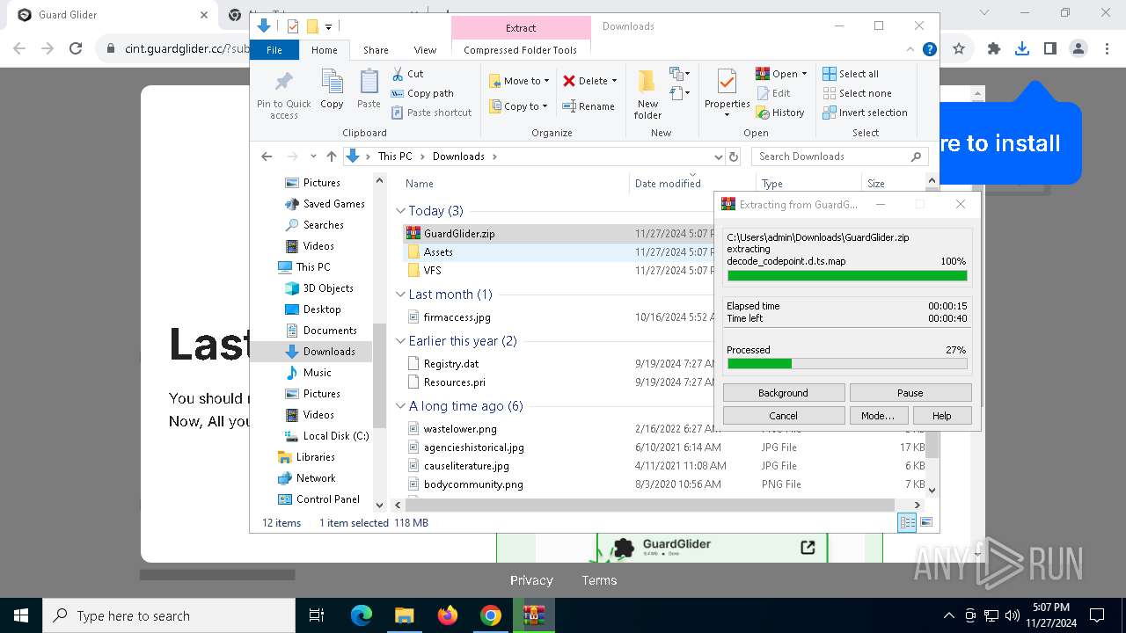This screenshot has height=633, width=1126.
Task: Click Chrome extensions puzzle icon
Action: coord(994,49)
